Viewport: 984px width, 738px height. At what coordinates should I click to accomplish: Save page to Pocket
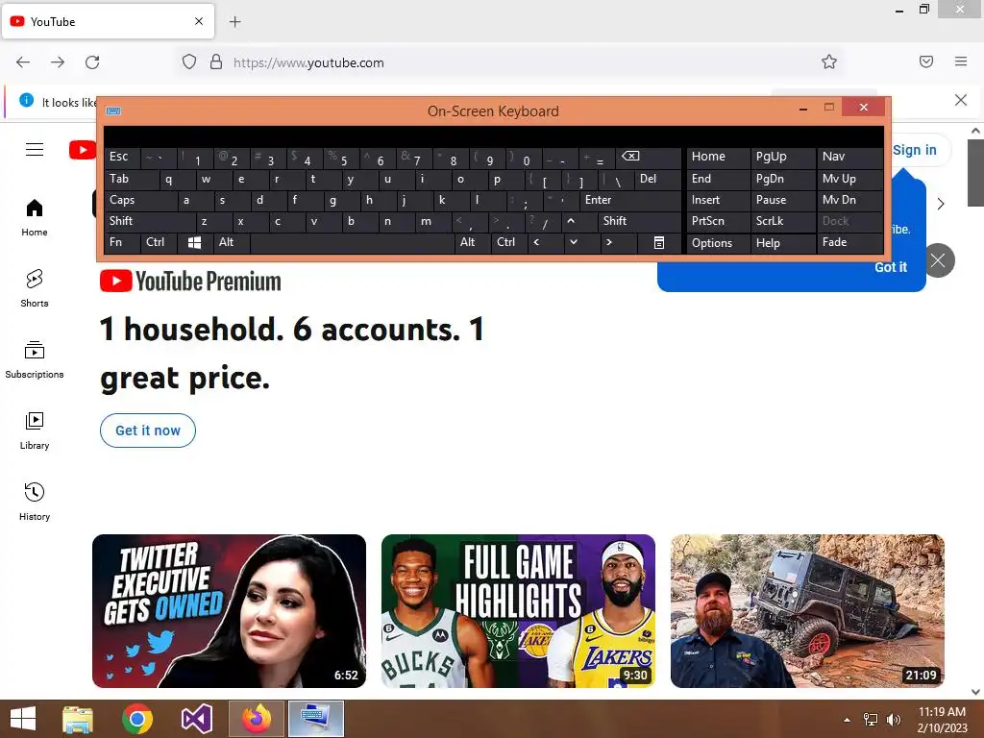926,61
